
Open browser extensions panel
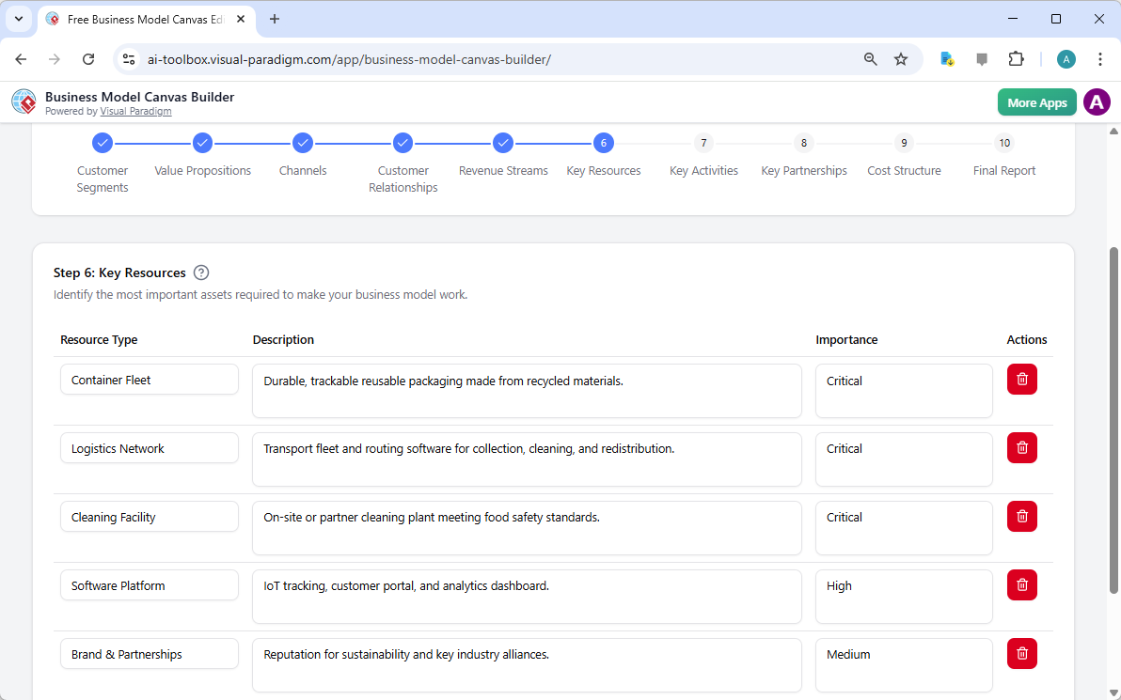[x=1017, y=58]
